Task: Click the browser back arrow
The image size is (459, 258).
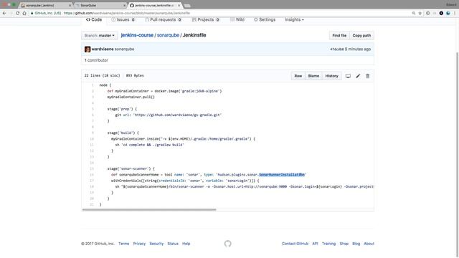Action: [4, 13]
